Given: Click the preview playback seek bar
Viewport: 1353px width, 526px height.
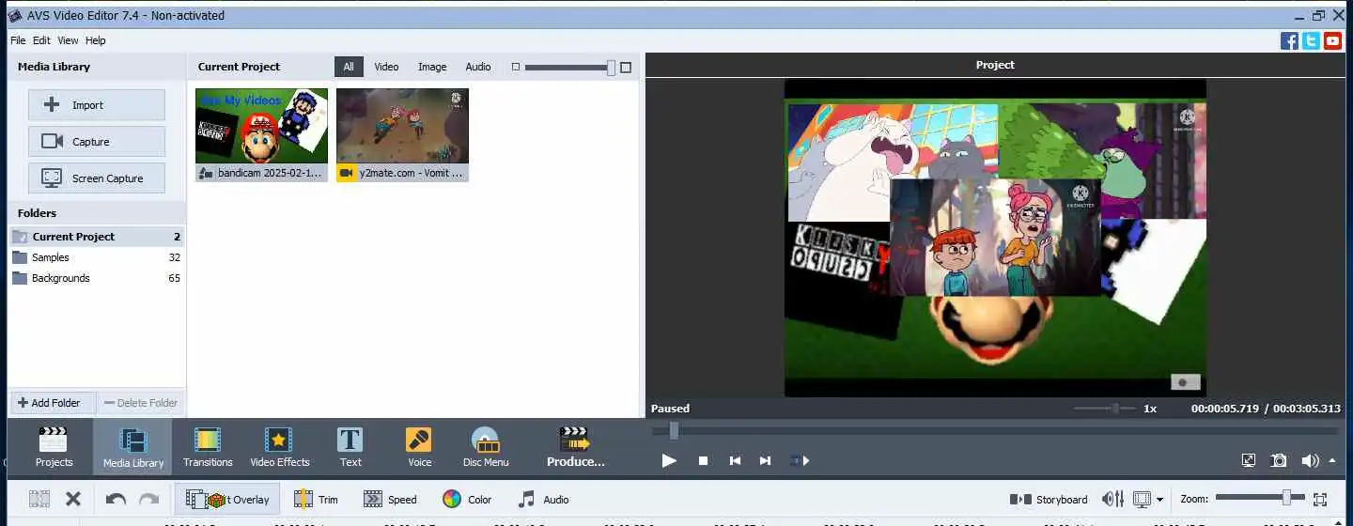Looking at the screenshot, I should point(996,430).
